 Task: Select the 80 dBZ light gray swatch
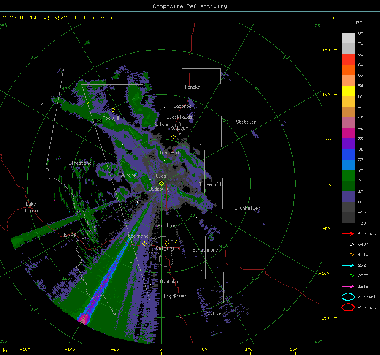click(x=348, y=38)
